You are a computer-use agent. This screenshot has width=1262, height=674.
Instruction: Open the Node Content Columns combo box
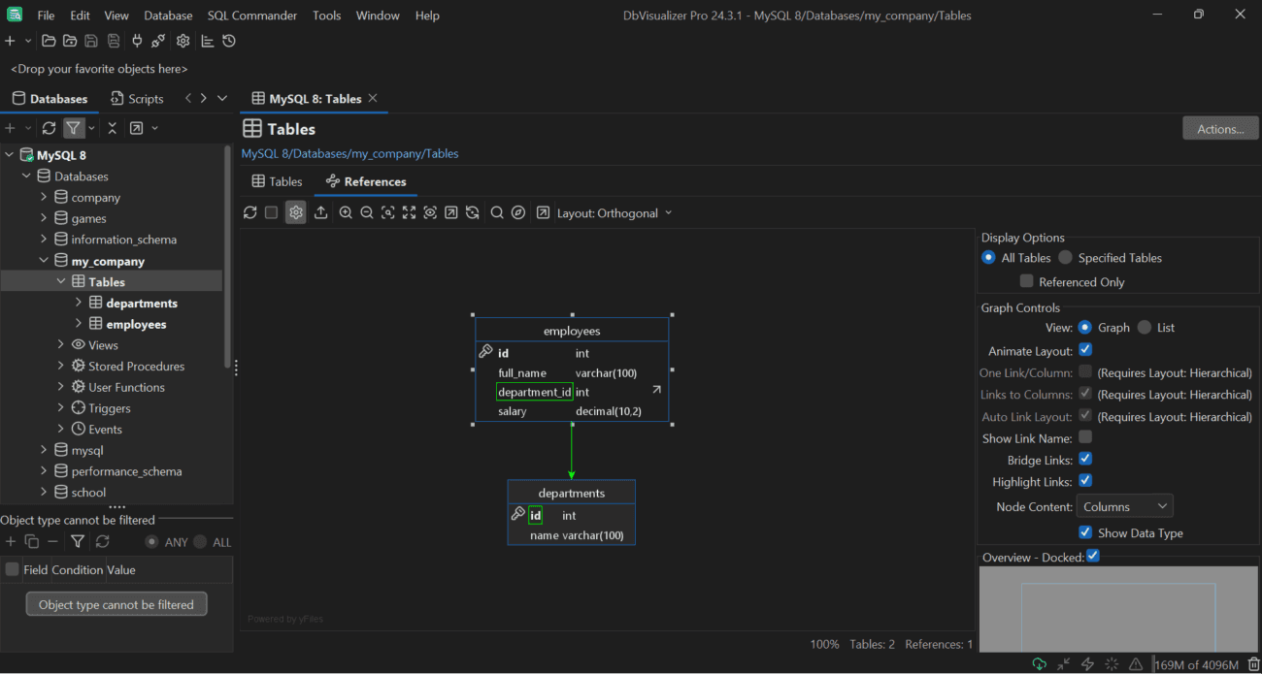[x=1124, y=506]
